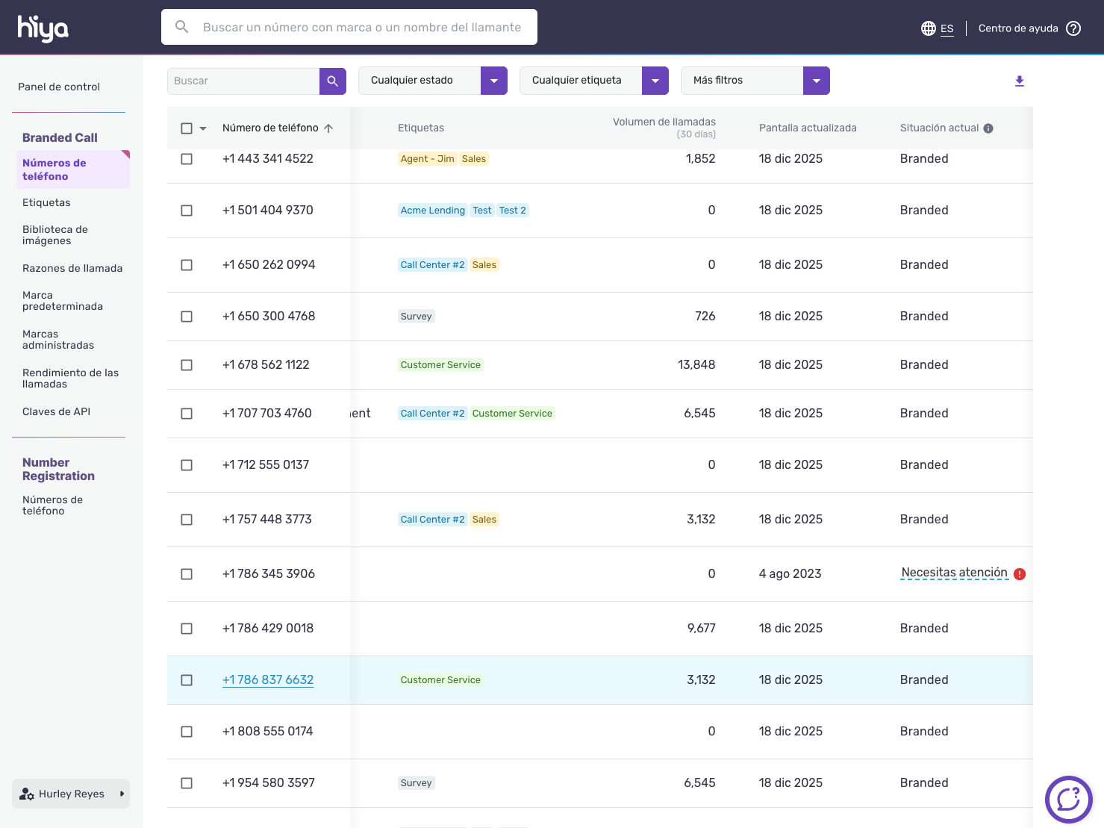This screenshot has width=1104, height=828.
Task: Expand the Cualquier estado dropdown
Action: click(493, 81)
